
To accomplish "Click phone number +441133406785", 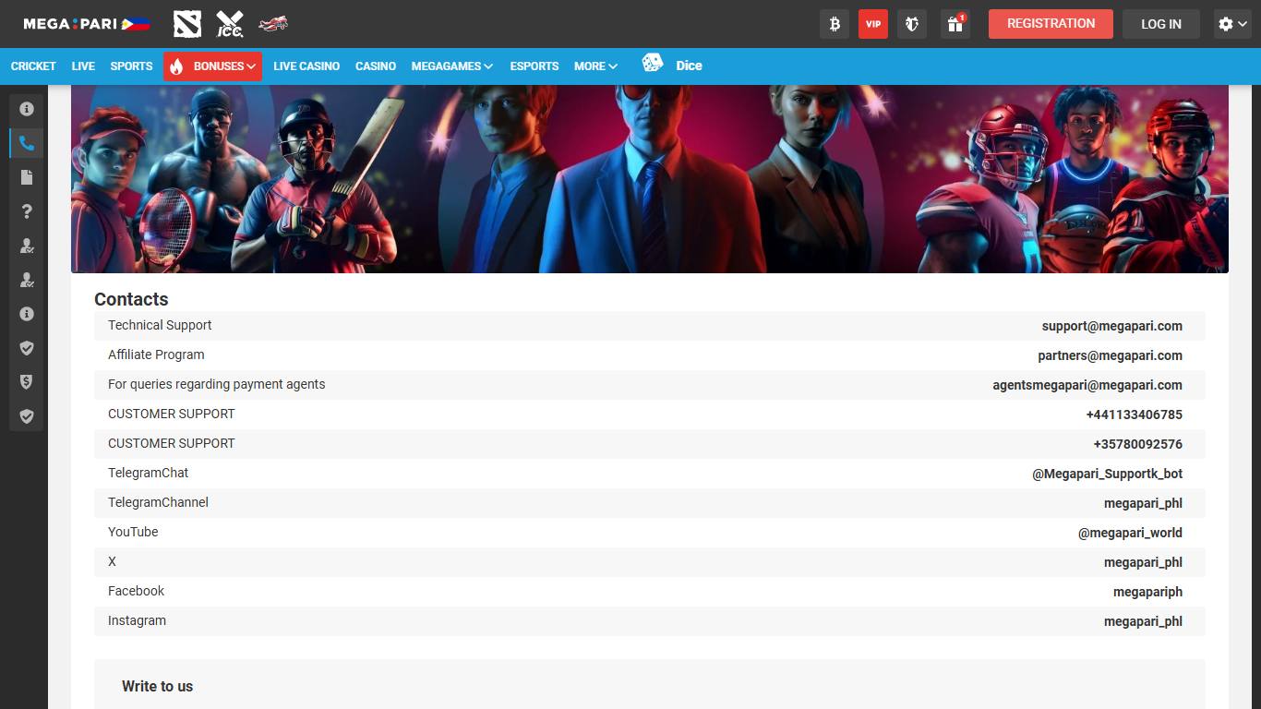I will click(x=1134, y=415).
